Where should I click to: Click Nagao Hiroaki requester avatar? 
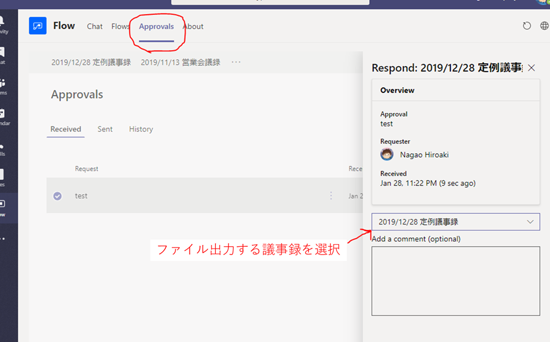(x=387, y=155)
